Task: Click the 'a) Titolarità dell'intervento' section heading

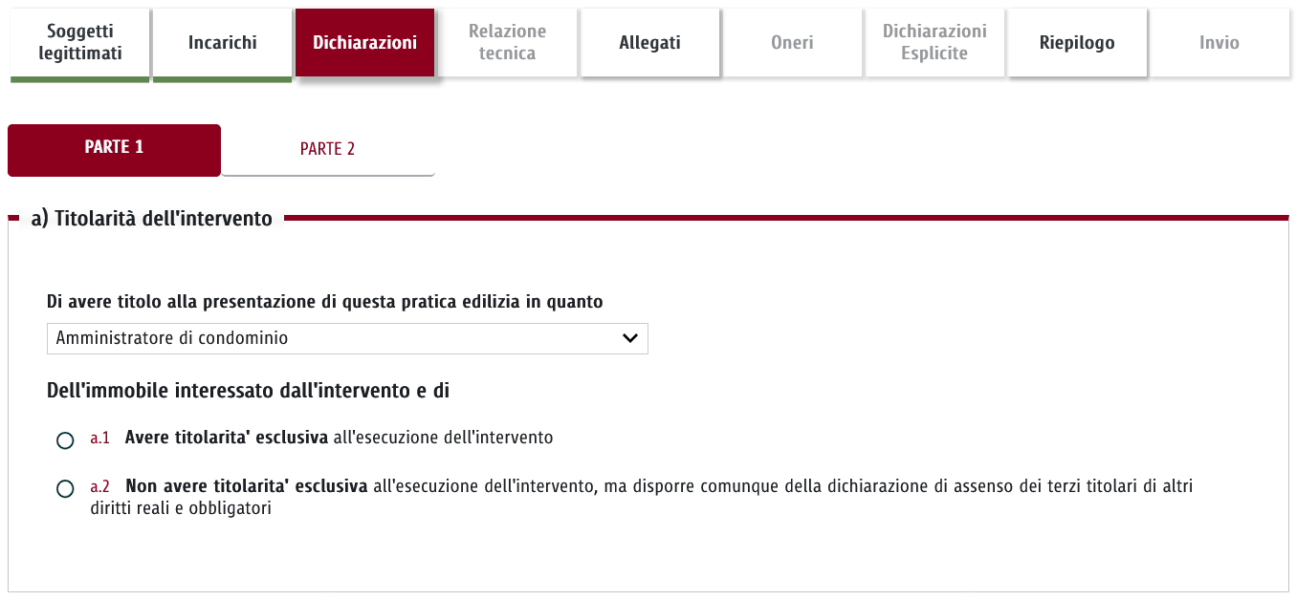Action: (x=151, y=219)
